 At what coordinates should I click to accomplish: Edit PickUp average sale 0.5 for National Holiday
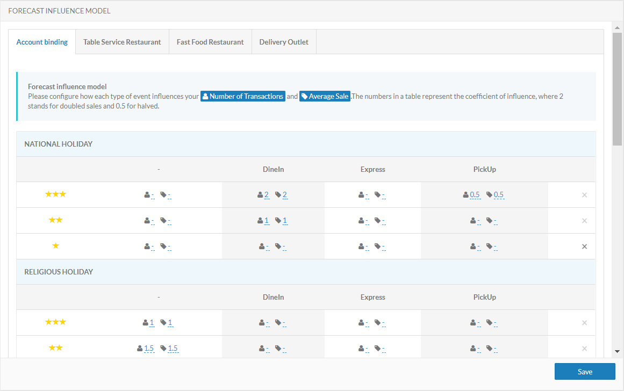pyautogui.click(x=499, y=195)
